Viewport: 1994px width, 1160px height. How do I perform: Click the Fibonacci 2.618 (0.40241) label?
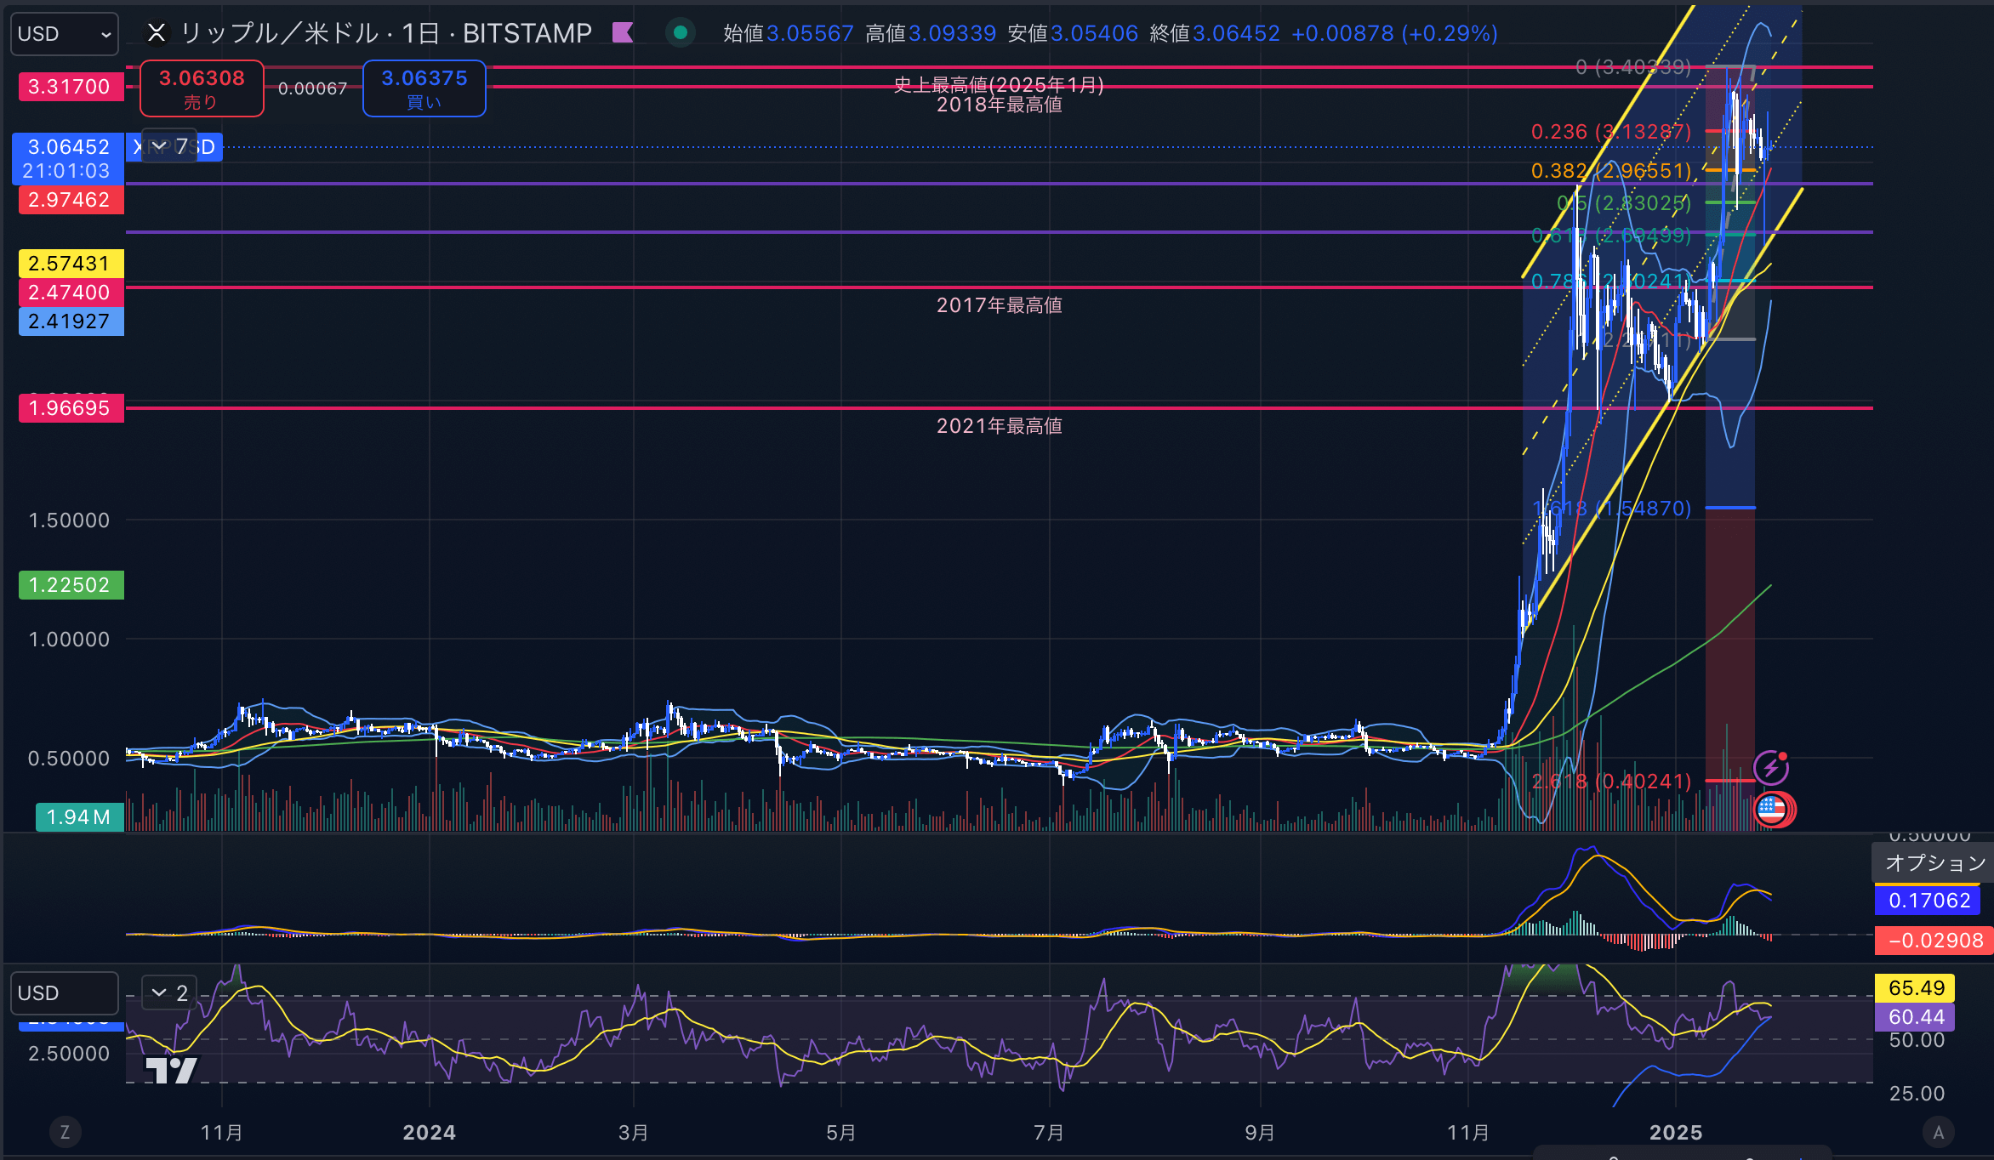click(x=1611, y=782)
